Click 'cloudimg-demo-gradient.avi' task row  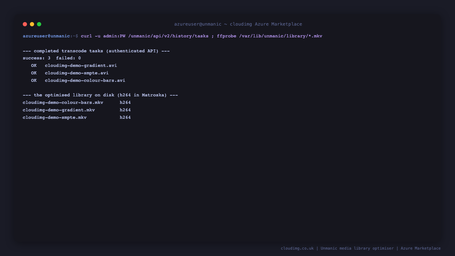81,65
